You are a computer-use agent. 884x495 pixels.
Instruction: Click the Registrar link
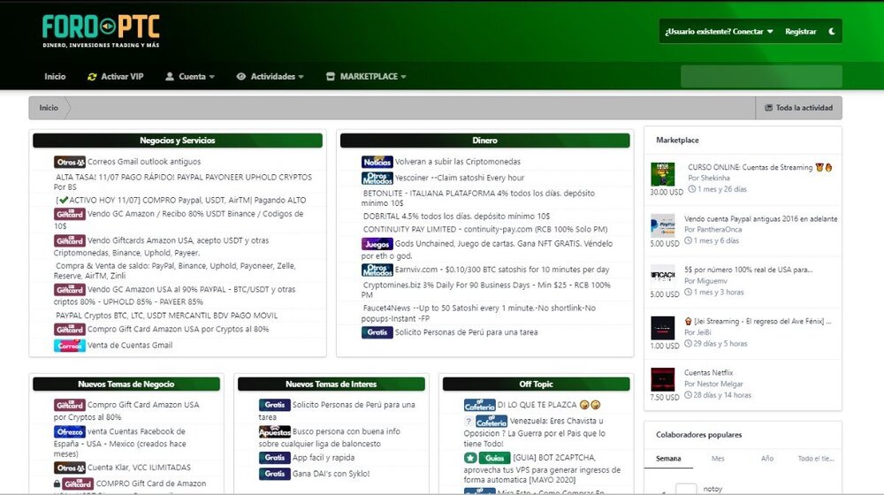pos(800,32)
